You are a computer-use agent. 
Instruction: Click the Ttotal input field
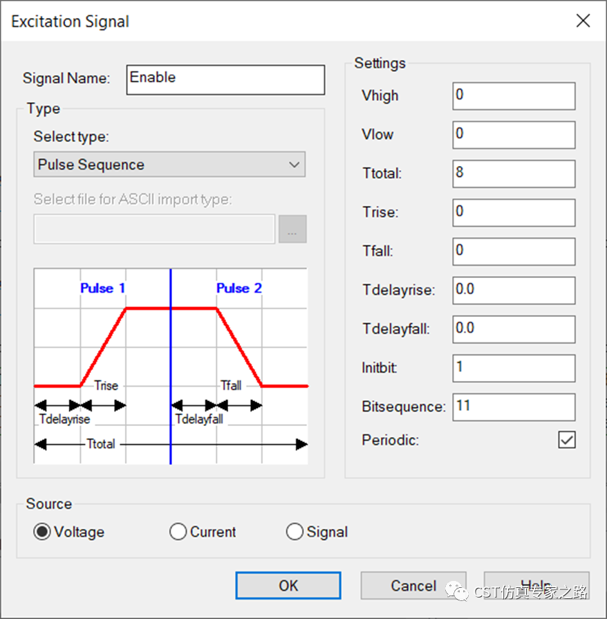(513, 173)
